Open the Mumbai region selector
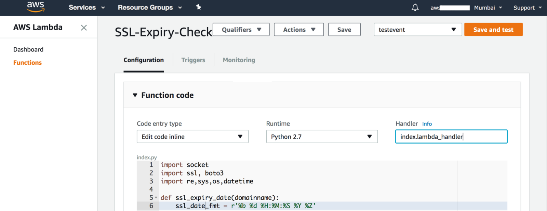This screenshot has height=211, width=547. 488,7
